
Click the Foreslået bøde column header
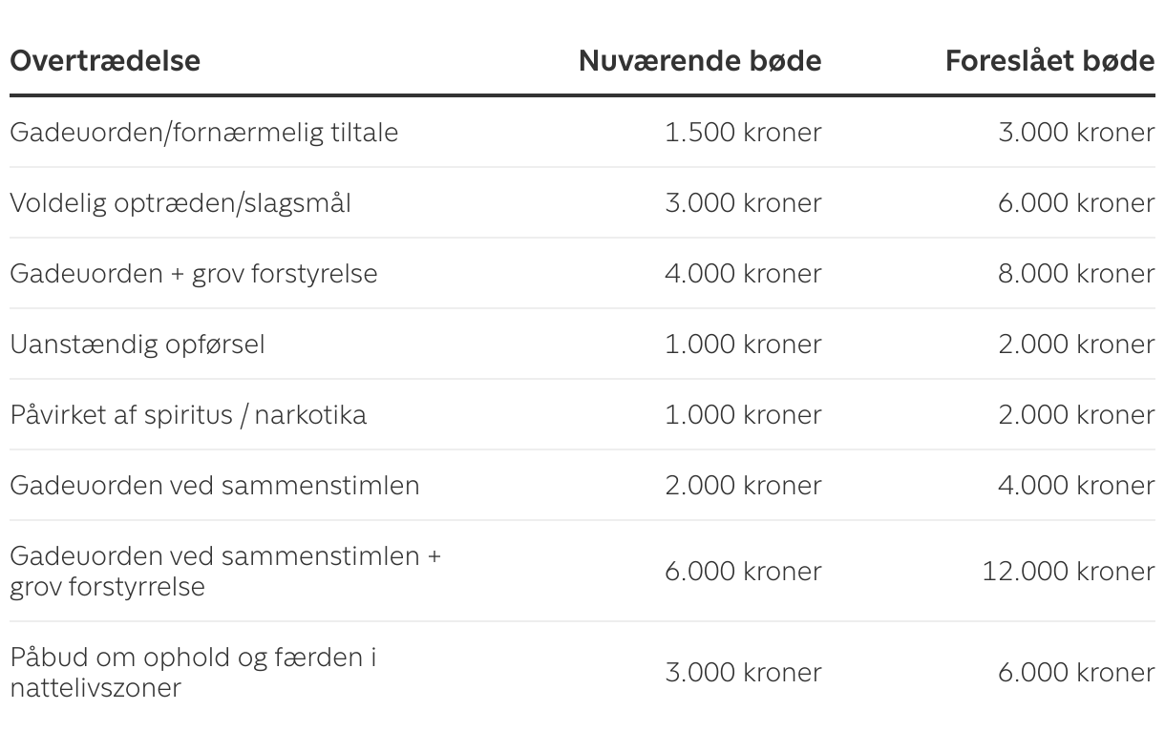1050,61
